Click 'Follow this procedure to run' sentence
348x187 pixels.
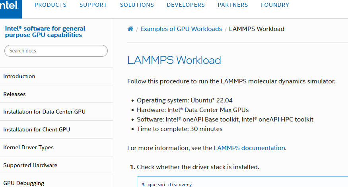click(x=231, y=81)
